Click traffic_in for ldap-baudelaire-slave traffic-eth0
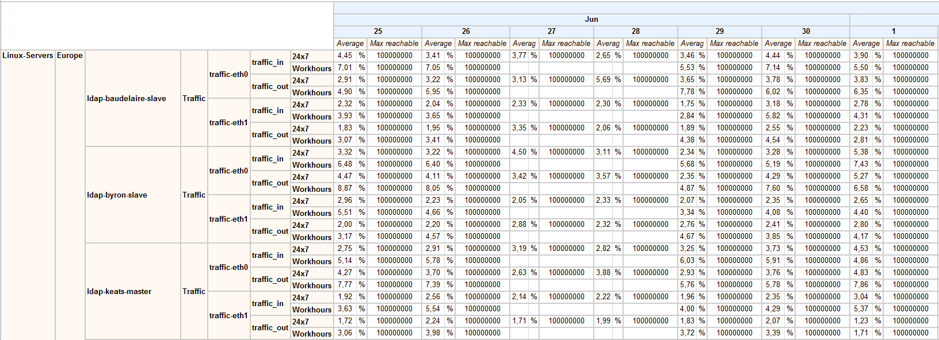The height and width of the screenshot is (340, 939). pos(268,63)
